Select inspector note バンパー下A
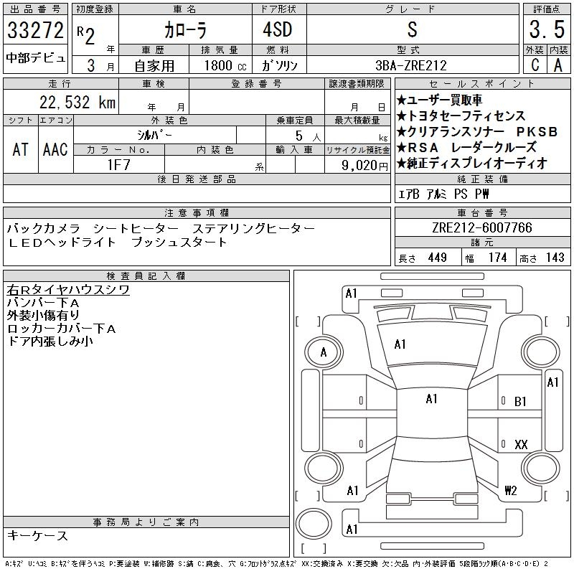Image resolution: width=574 pixels, height=574 pixels. (x=43, y=303)
